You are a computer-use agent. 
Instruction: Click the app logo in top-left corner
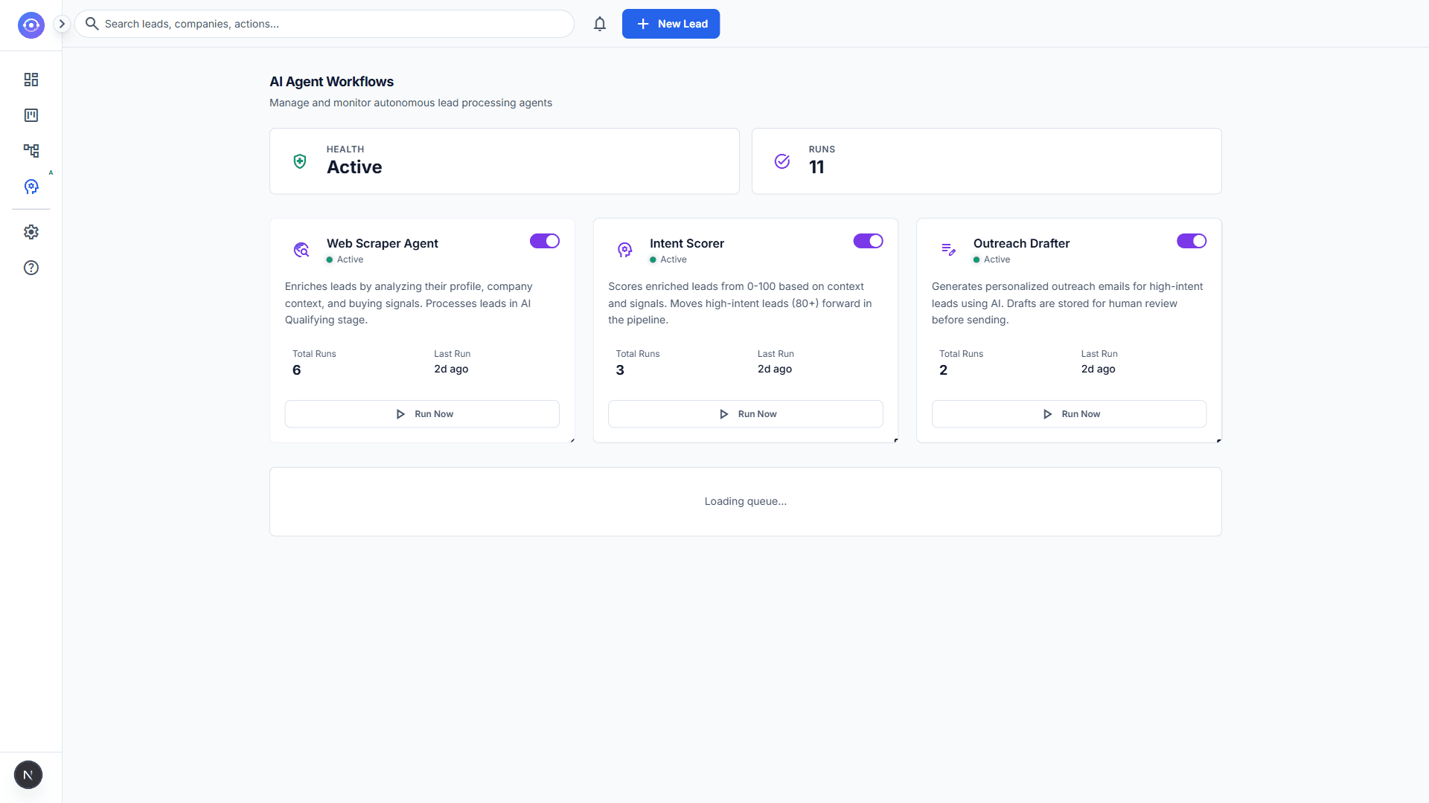point(31,25)
